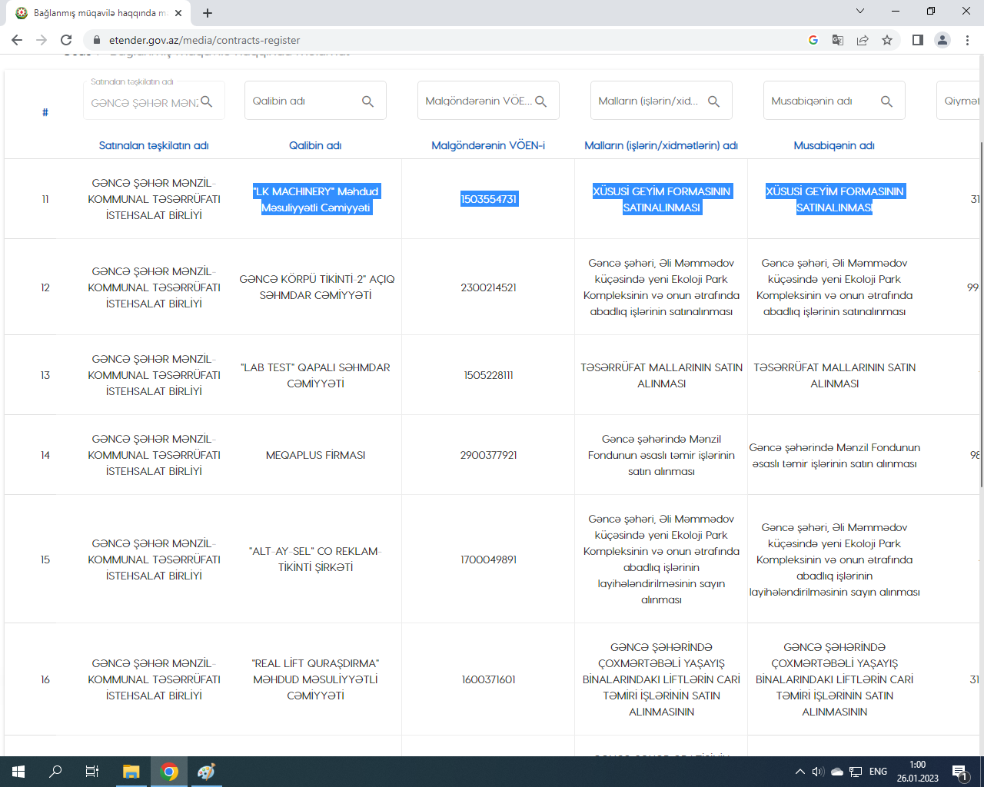Toggle the browser side panel
Viewport: 984px width, 787px height.
point(917,40)
